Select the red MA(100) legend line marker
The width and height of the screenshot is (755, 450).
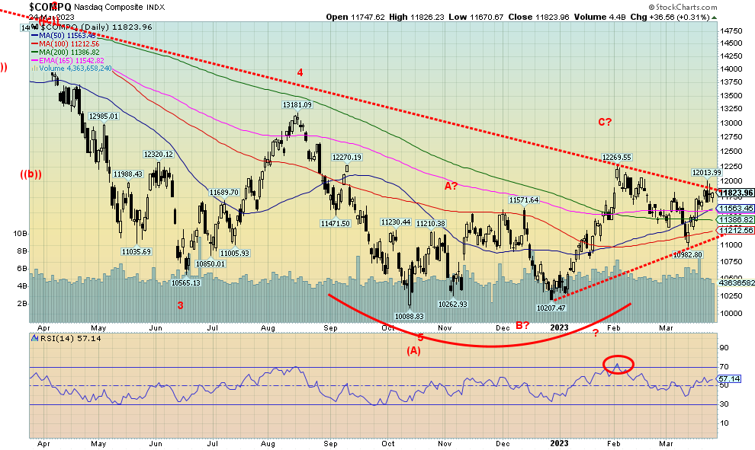click(35, 43)
